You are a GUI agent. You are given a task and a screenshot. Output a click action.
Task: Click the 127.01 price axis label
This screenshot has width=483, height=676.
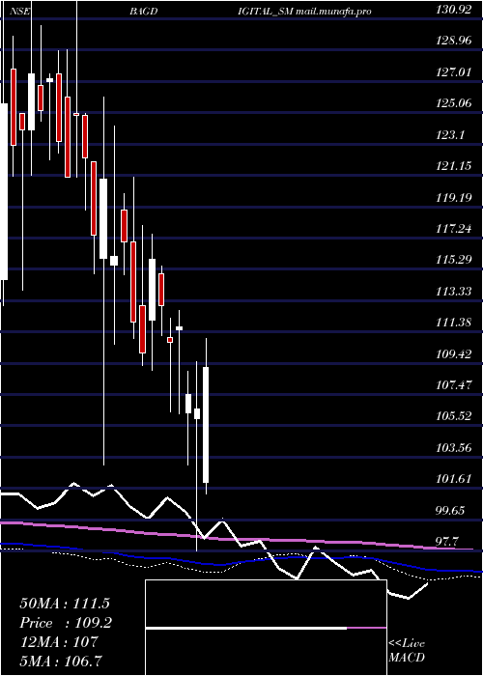(454, 72)
